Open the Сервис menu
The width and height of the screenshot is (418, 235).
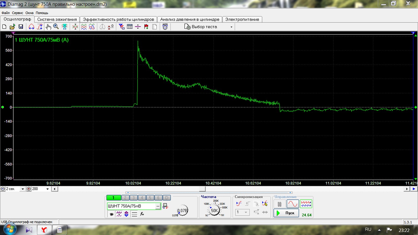tap(18, 13)
